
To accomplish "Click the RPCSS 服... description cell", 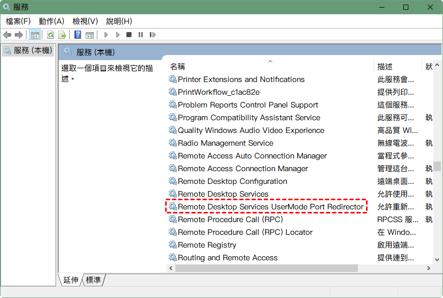I will 398,219.
